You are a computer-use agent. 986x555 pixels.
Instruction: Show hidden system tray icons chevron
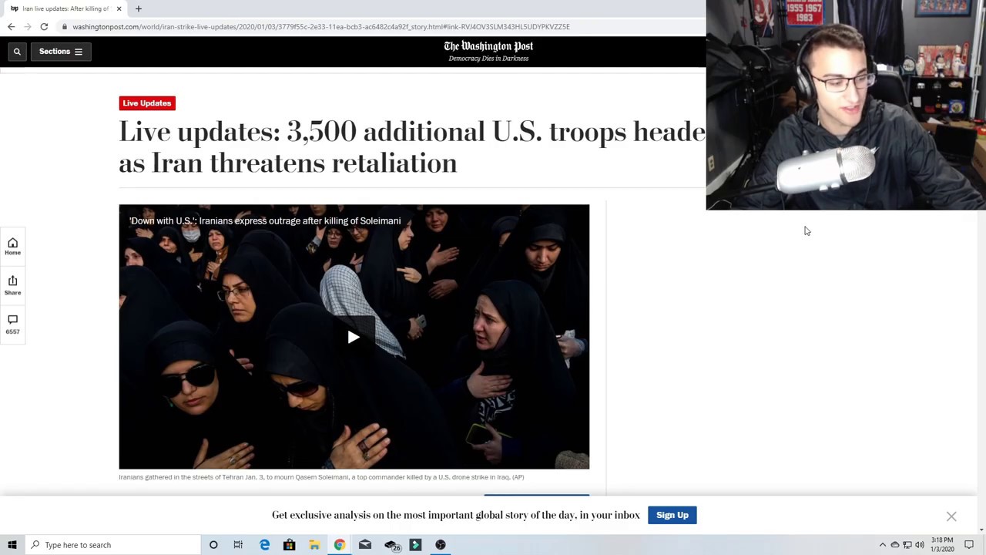883,545
